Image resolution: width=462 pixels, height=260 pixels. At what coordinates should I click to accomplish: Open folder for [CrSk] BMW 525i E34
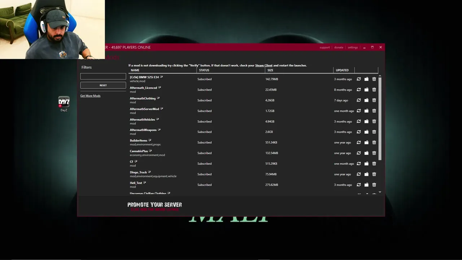coord(366,79)
